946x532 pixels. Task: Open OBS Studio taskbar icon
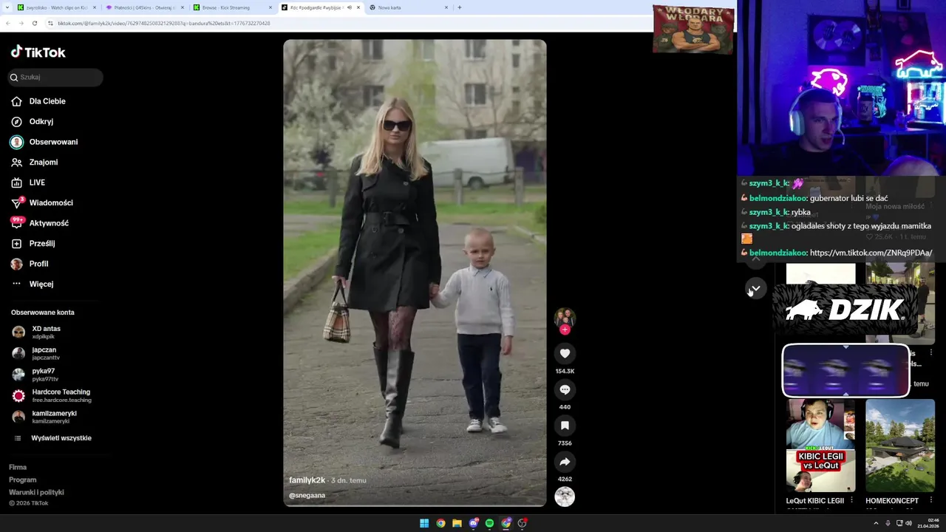click(x=523, y=523)
